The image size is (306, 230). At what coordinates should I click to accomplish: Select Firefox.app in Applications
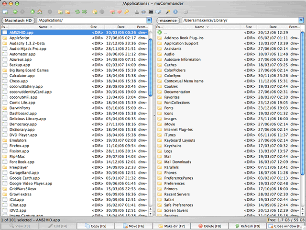click(75, 146)
